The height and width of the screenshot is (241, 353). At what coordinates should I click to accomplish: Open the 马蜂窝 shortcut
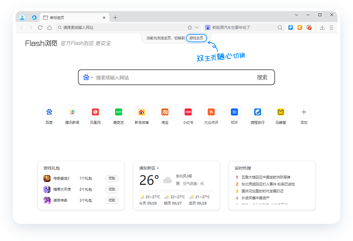coord(281,115)
